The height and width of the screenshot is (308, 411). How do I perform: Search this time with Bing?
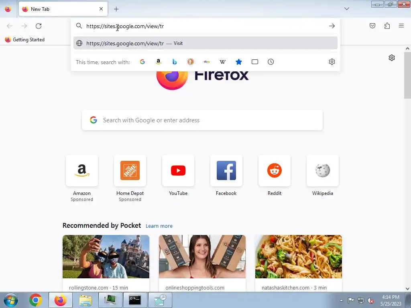click(x=175, y=62)
